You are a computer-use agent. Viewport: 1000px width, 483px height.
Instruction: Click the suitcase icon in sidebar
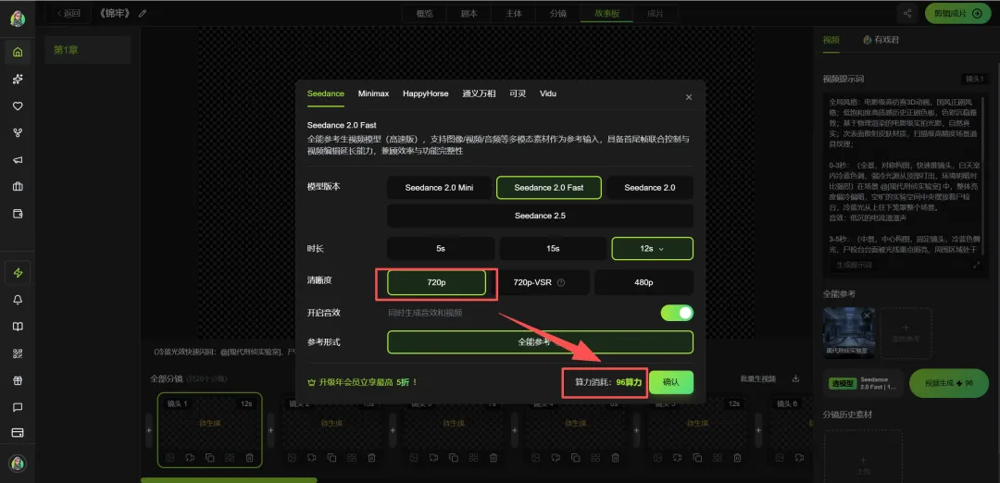coord(18,187)
